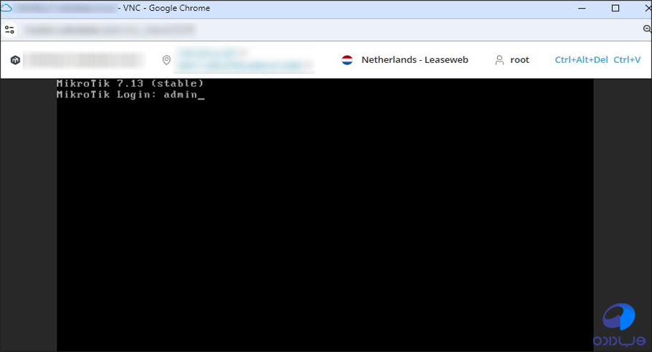Click the zoom magnifier icon in address bar
The image size is (652, 352).
647,29
